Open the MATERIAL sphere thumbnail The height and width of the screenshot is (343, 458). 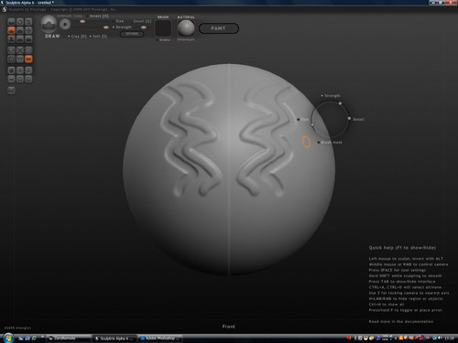[186, 28]
